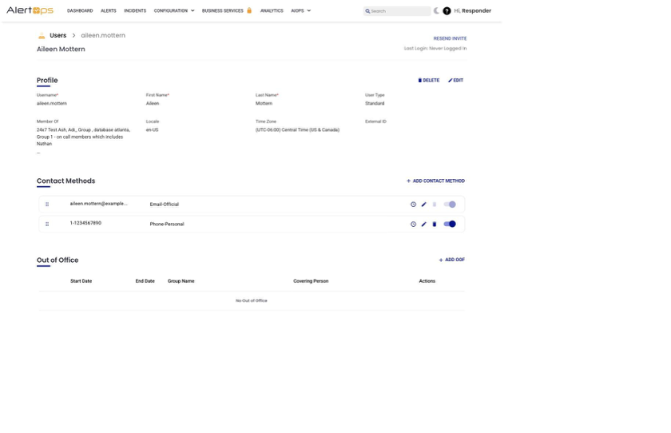Focus the Search input field
671x433 pixels.
[397, 11]
